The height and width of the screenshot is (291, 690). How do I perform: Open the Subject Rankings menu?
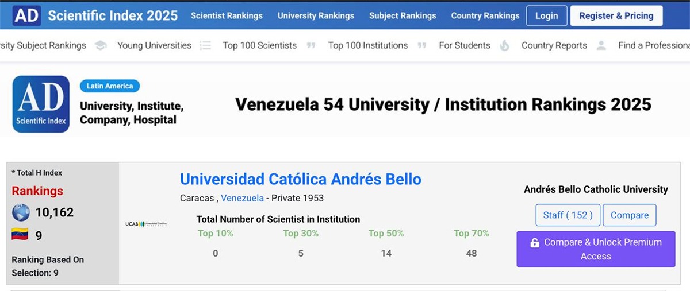pos(402,15)
